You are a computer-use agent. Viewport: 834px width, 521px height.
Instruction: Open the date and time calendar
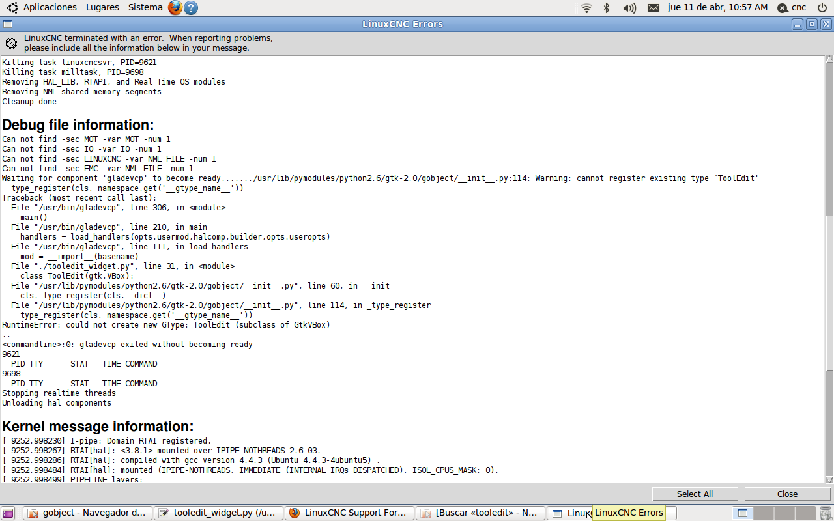[x=717, y=8]
